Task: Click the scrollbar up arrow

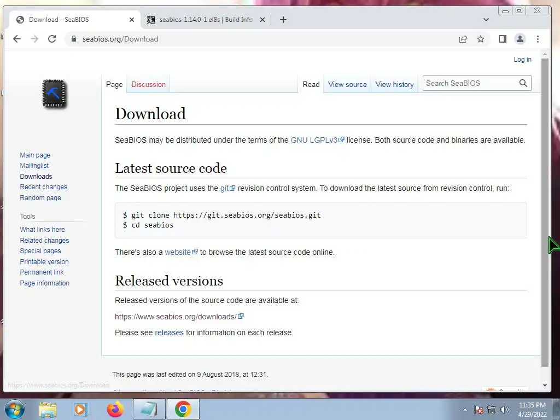Action: [x=545, y=54]
